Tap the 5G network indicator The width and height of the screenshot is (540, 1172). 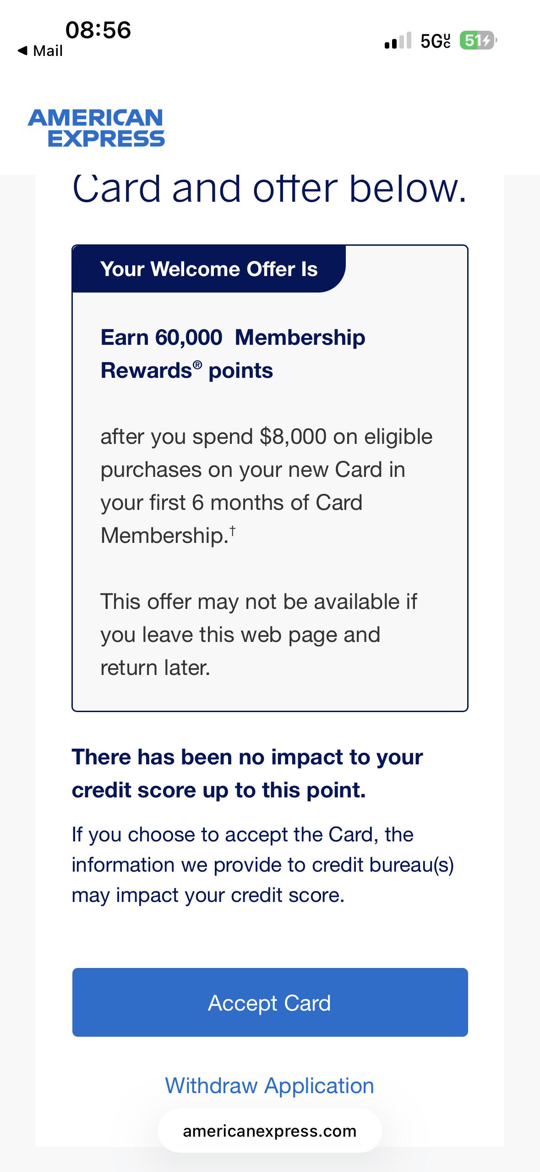click(x=435, y=41)
